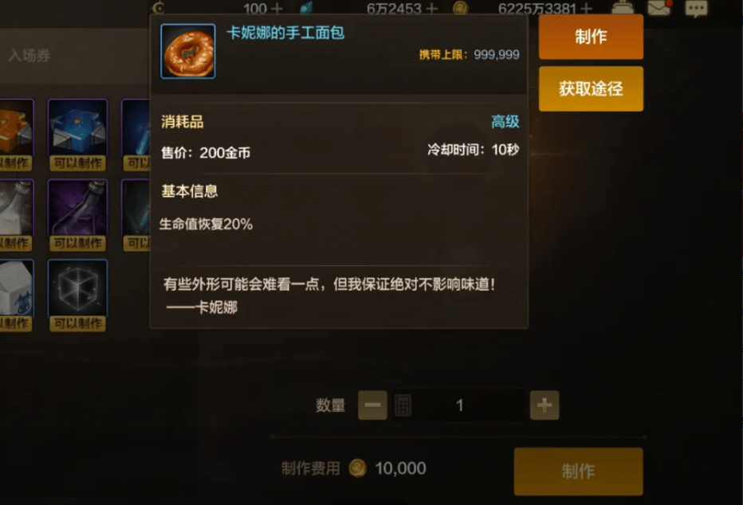Add stamina via plus beside 100

click(x=277, y=9)
